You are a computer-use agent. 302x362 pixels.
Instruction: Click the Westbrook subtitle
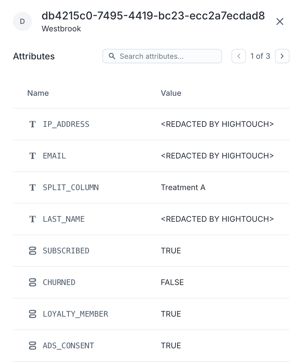[x=61, y=29]
